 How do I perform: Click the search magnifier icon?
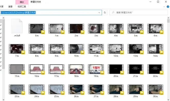click(x=113, y=12)
